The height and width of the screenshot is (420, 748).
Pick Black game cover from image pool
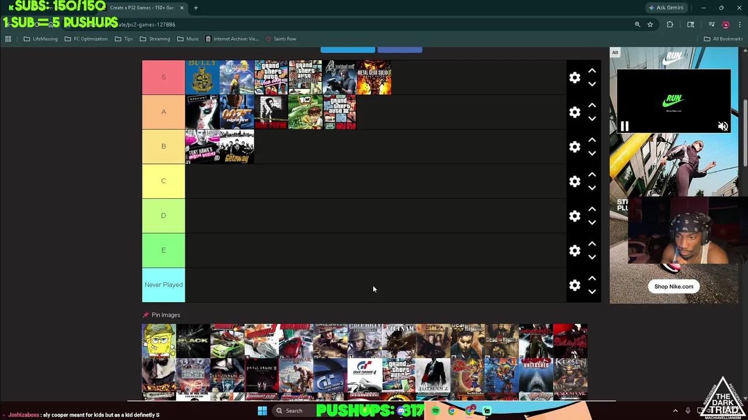tap(193, 341)
